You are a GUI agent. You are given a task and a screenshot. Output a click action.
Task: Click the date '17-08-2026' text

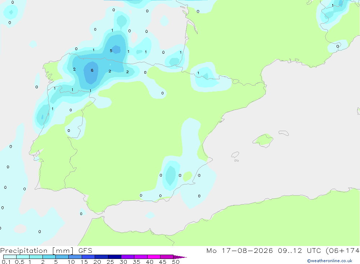(247, 250)
